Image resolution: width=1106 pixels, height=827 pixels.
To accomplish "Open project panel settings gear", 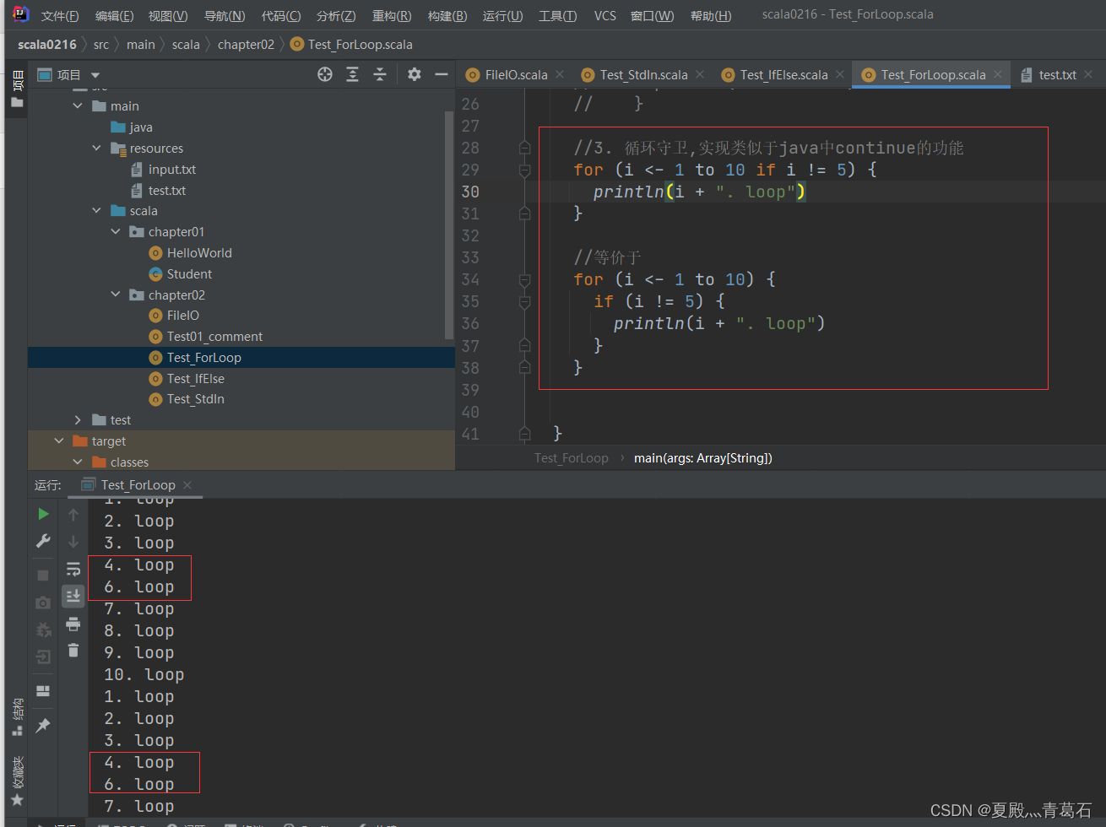I will (414, 74).
